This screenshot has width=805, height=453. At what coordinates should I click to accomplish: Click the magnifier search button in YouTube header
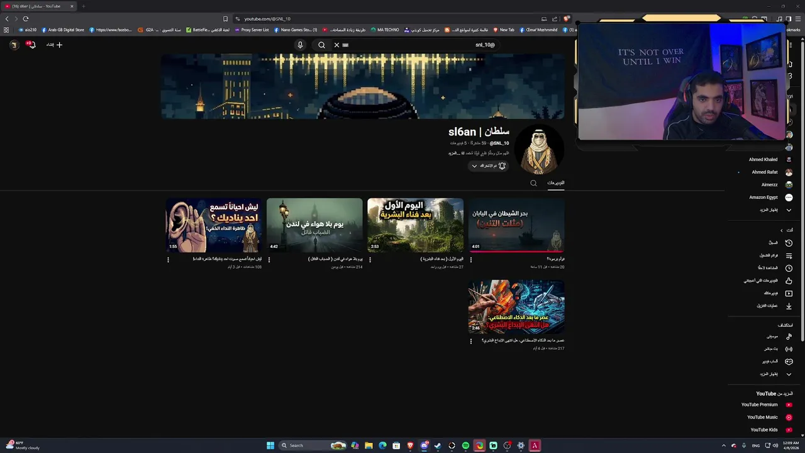[x=321, y=45]
